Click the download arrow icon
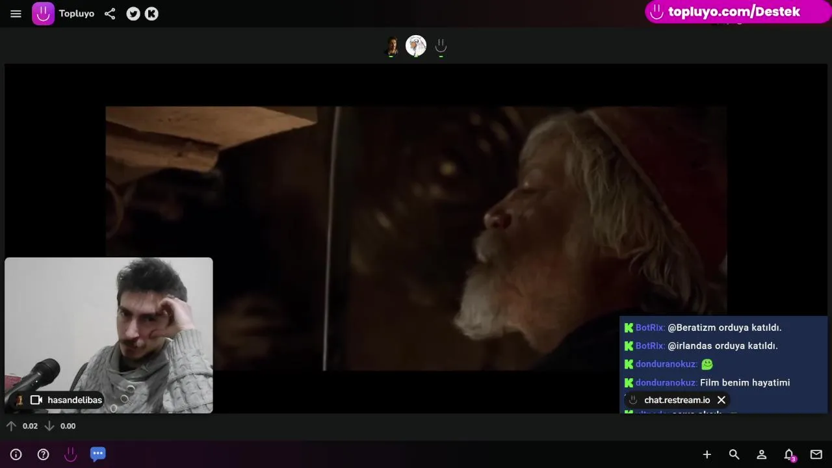Viewport: 832px width, 468px height. coord(49,426)
